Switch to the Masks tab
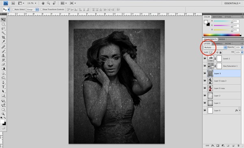The image size is (244, 148). click(x=222, y=39)
